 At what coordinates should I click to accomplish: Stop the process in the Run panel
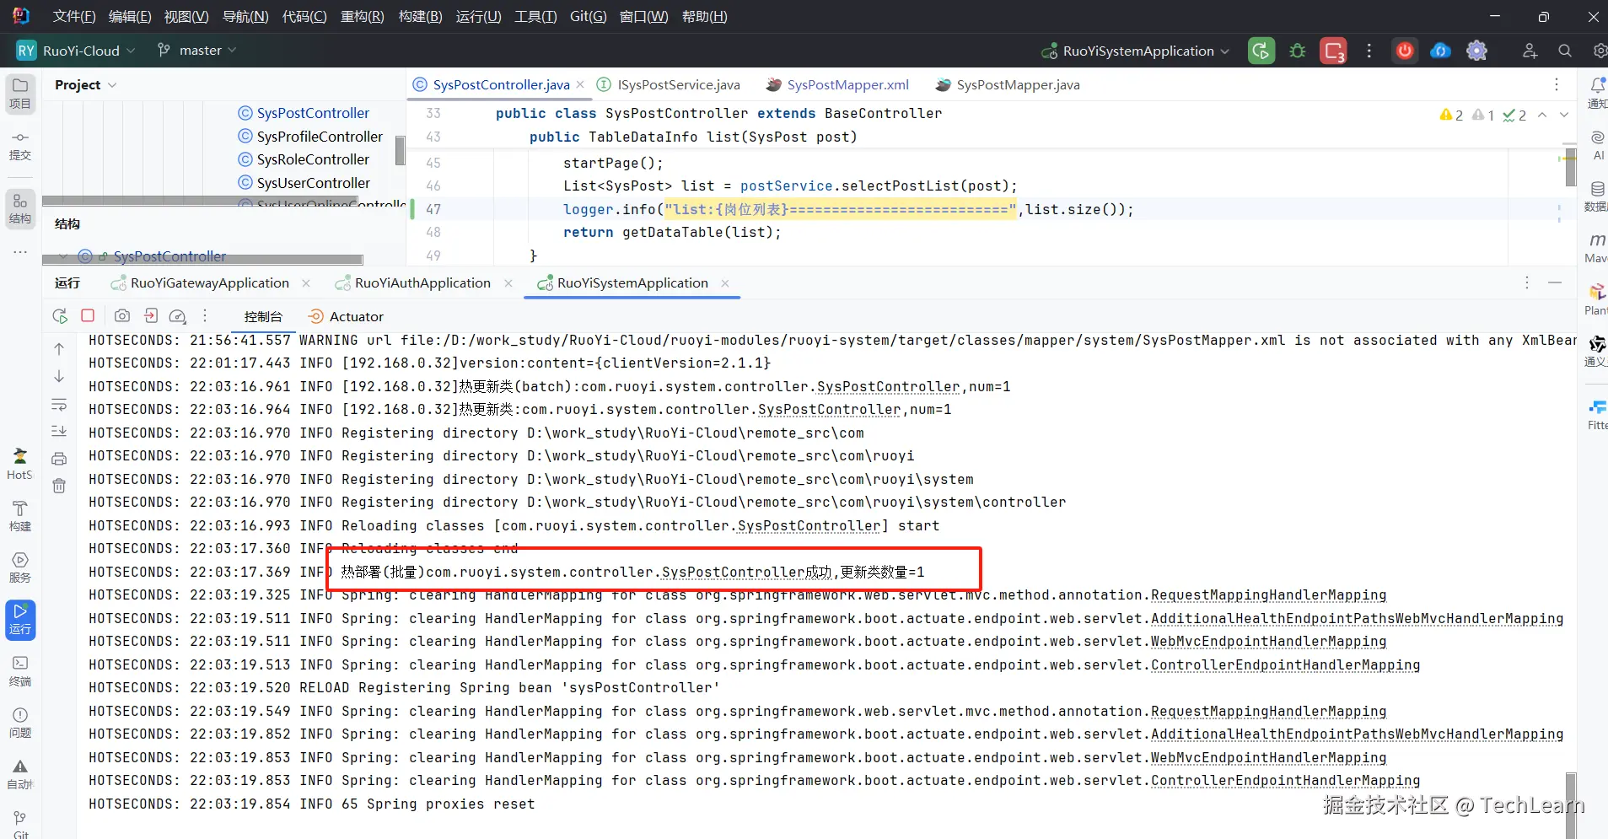point(88,315)
